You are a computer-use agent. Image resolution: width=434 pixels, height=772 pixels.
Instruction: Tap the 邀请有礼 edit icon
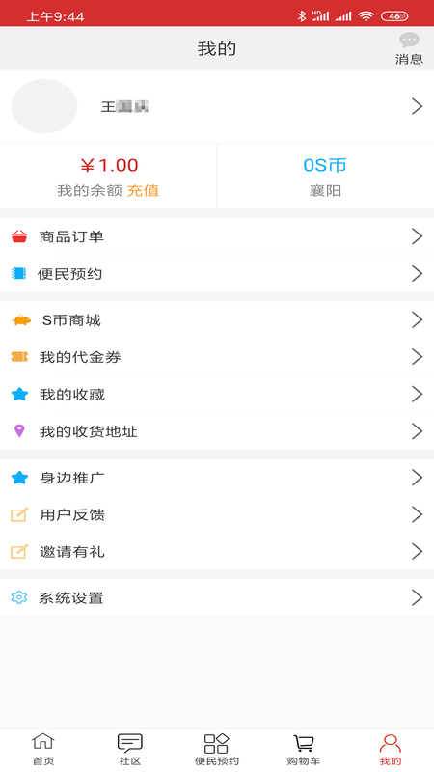pyautogui.click(x=19, y=551)
